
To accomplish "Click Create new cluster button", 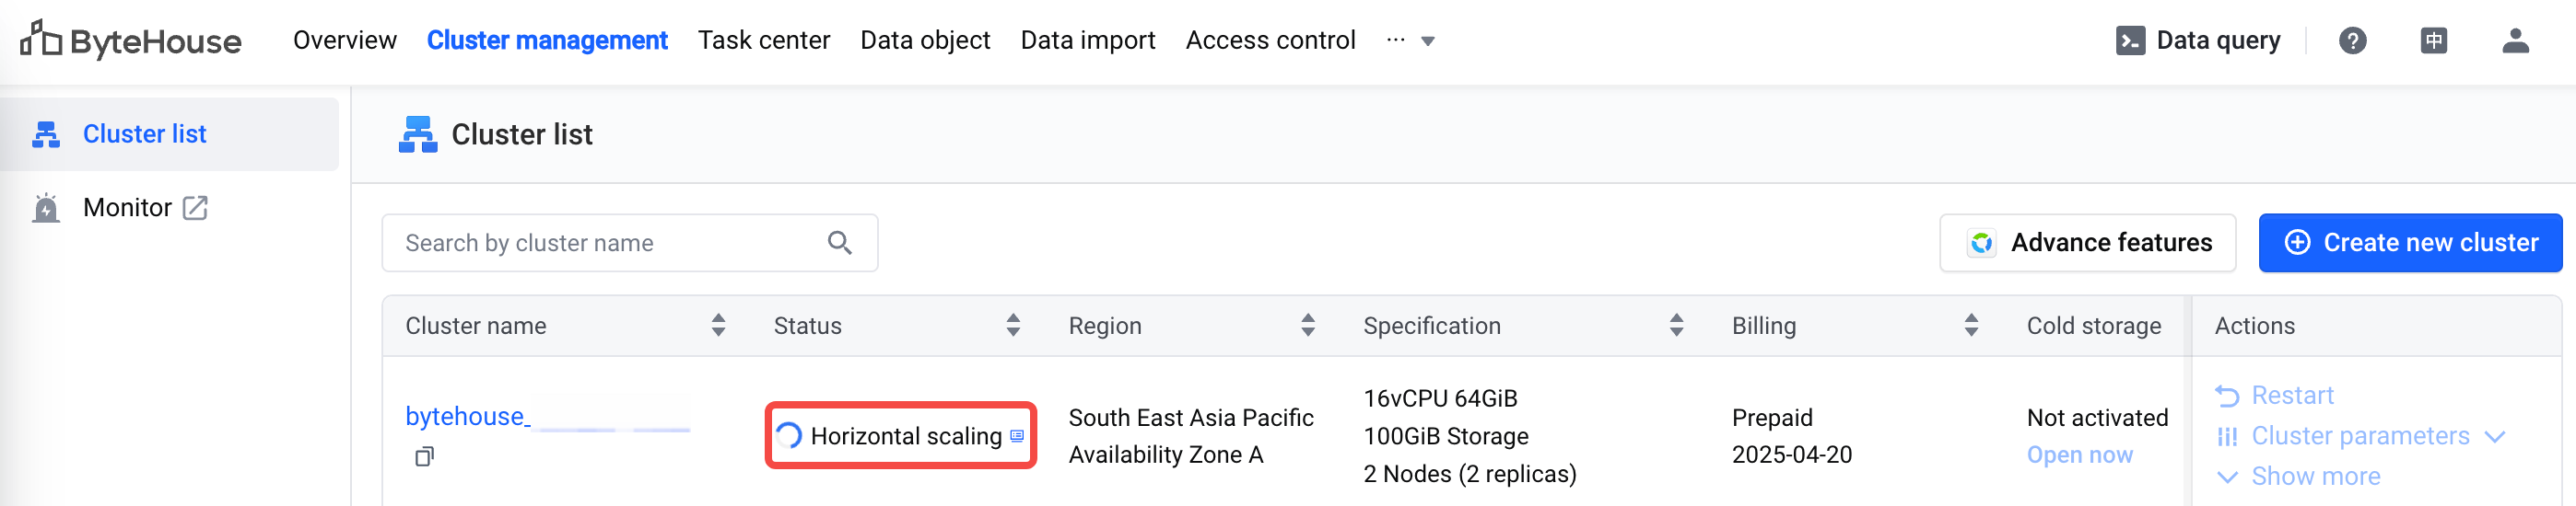I will [x=2409, y=243].
